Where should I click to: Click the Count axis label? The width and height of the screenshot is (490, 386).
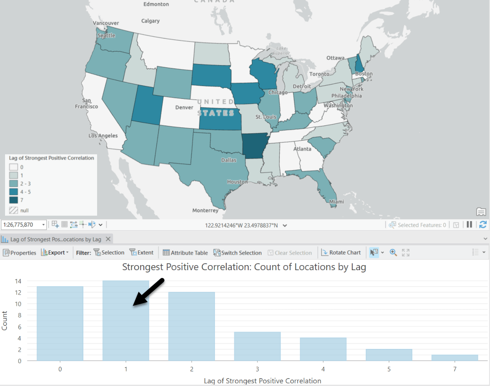pos(5,321)
